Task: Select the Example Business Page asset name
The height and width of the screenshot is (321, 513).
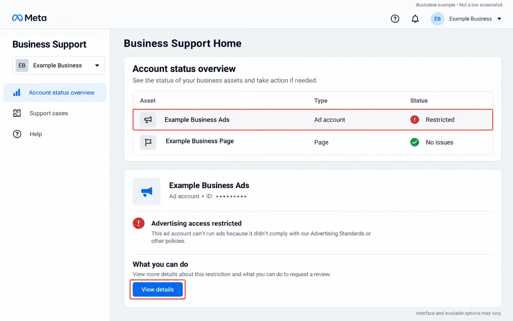Action: click(200, 141)
